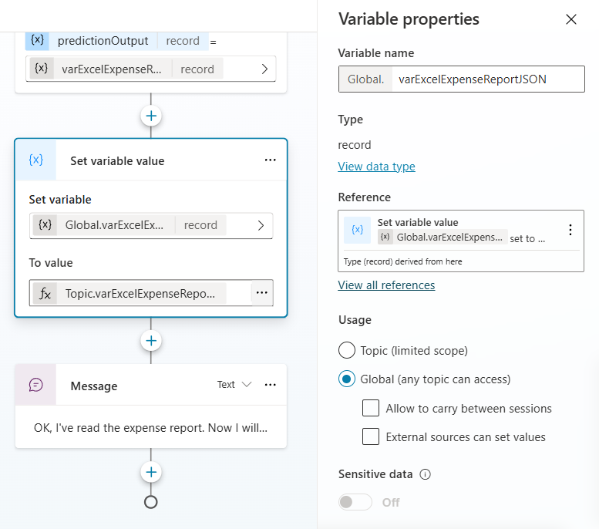The width and height of the screenshot is (599, 529).
Task: Select Global (any topic can access) option
Action: tap(348, 379)
